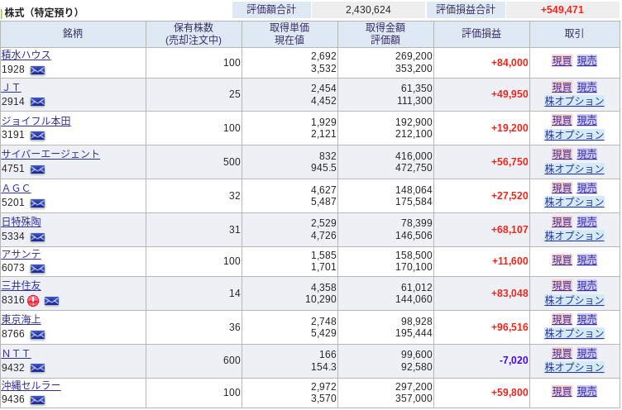Click 現買 for 日特殊陶
This screenshot has width=622, height=410.
[562, 222]
